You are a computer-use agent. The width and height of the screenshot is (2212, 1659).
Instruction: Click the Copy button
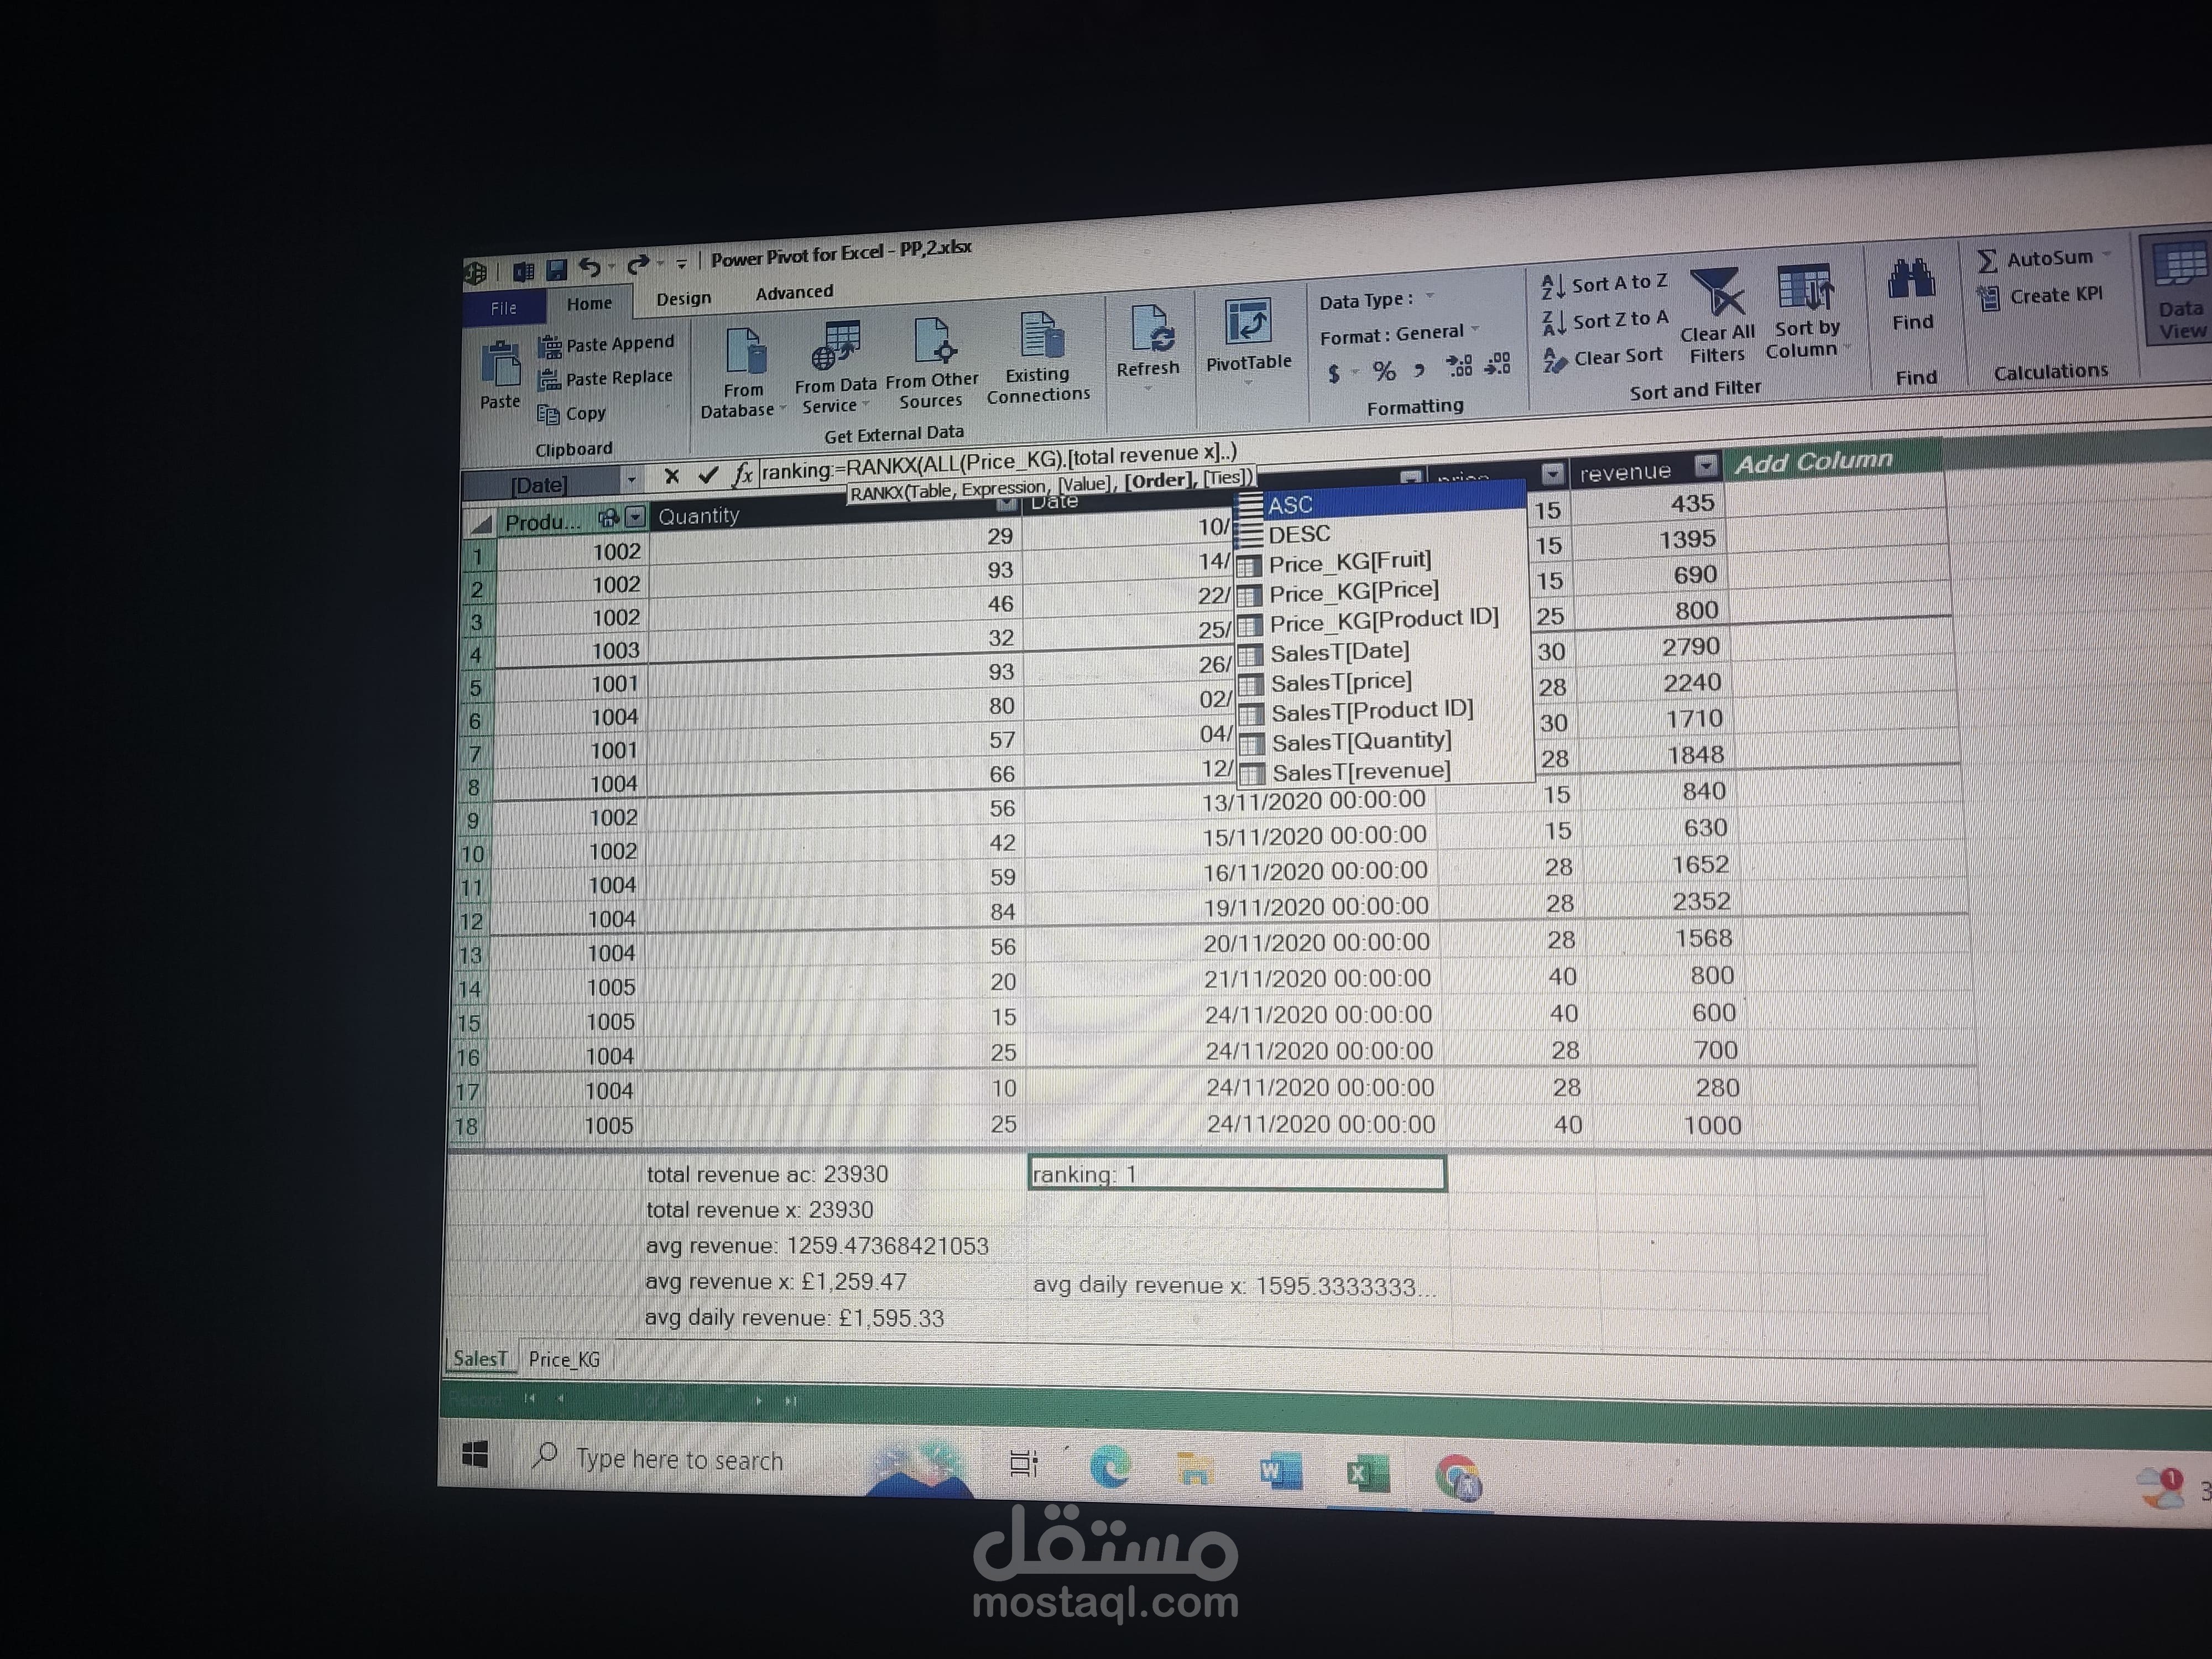coord(572,414)
